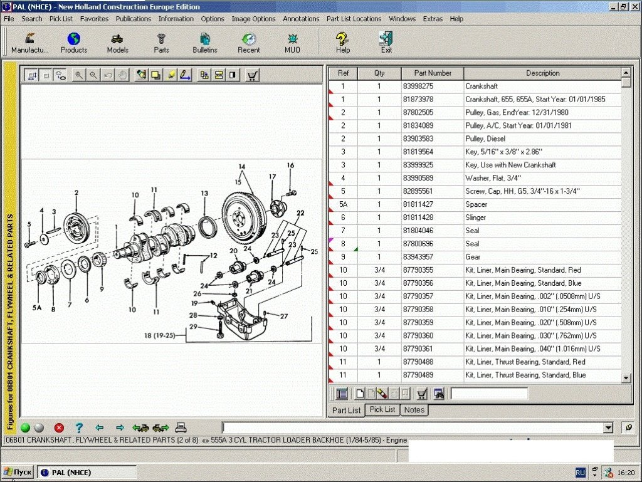Click the yellow highlighter annotation icon

[x=171, y=75]
